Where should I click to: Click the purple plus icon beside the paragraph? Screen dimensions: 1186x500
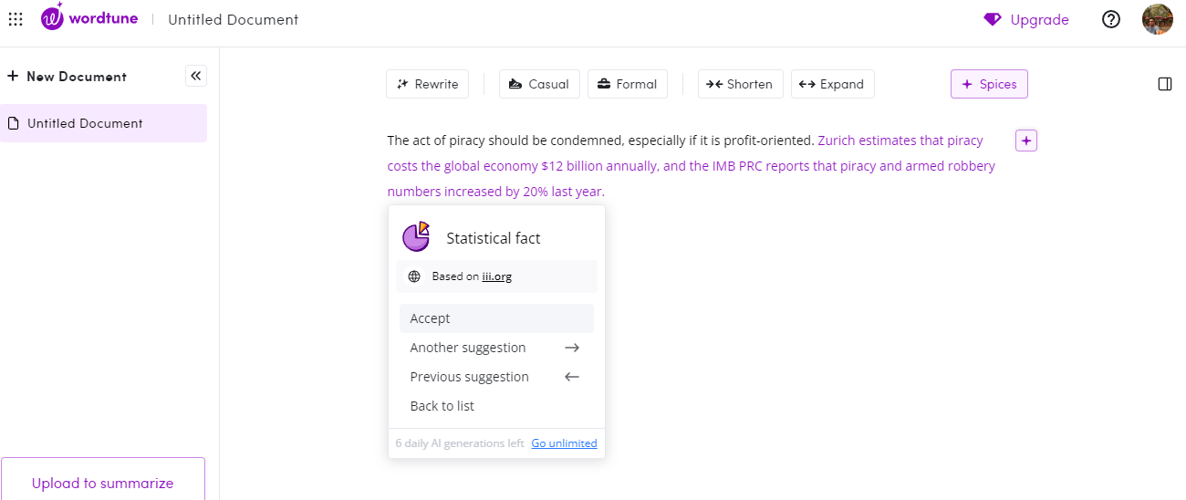point(1026,141)
